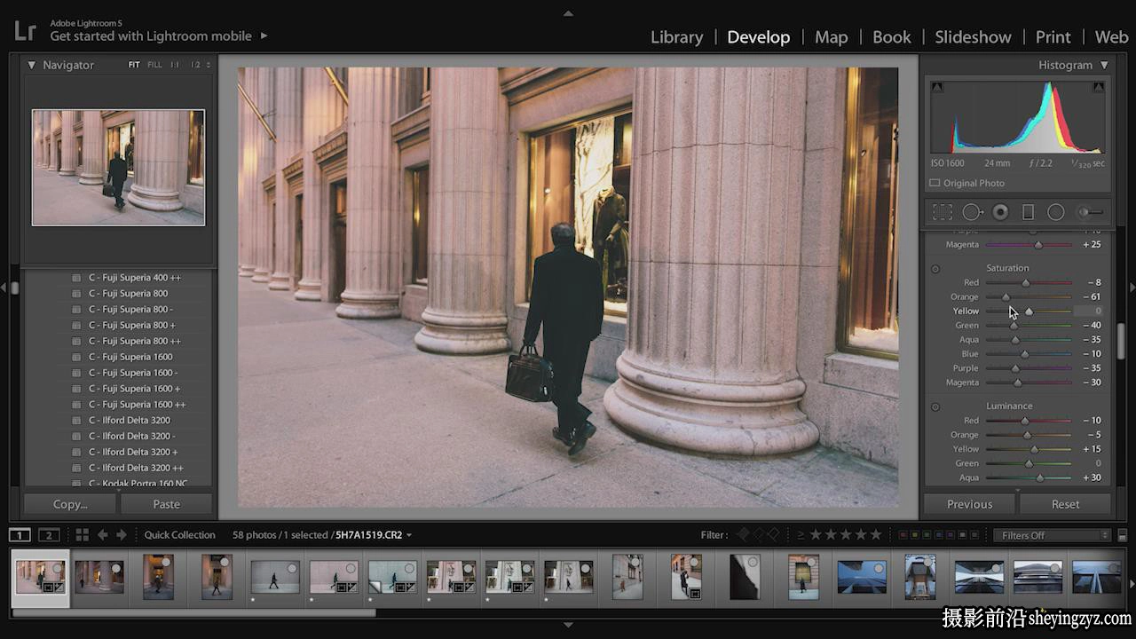This screenshot has height=639, width=1136.
Task: Switch to the Print module
Action: coord(1053,37)
